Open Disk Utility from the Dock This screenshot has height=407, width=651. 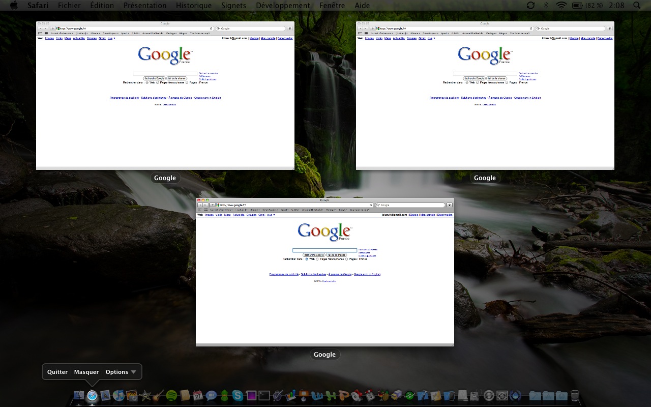[x=476, y=395]
